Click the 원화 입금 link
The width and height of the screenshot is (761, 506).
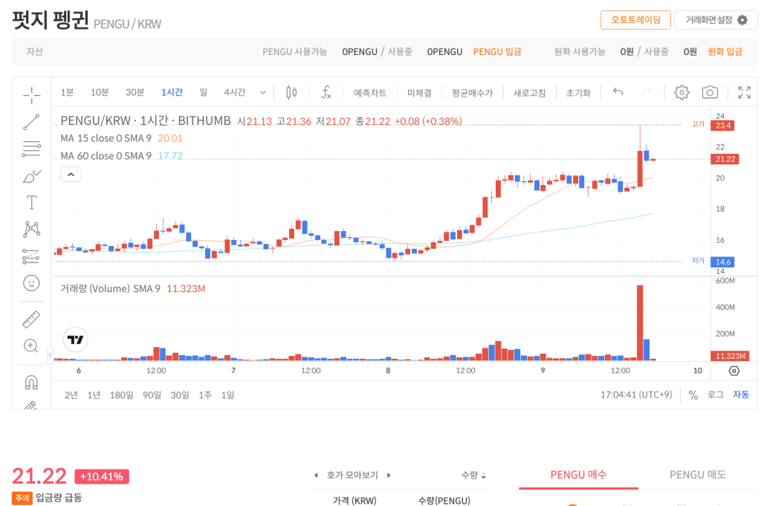[x=725, y=51]
